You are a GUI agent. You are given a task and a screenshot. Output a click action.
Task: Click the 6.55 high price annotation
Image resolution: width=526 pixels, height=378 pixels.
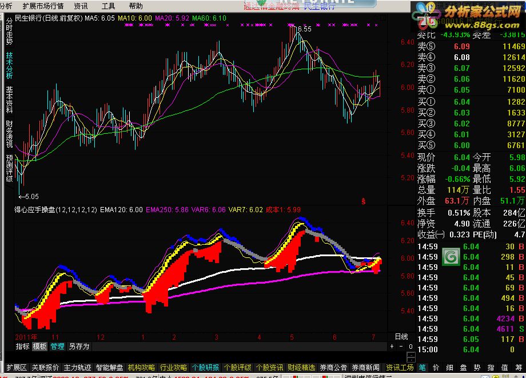click(305, 29)
